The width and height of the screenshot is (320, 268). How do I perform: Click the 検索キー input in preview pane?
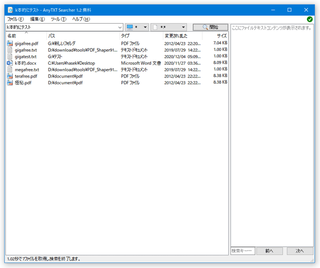(x=243, y=251)
